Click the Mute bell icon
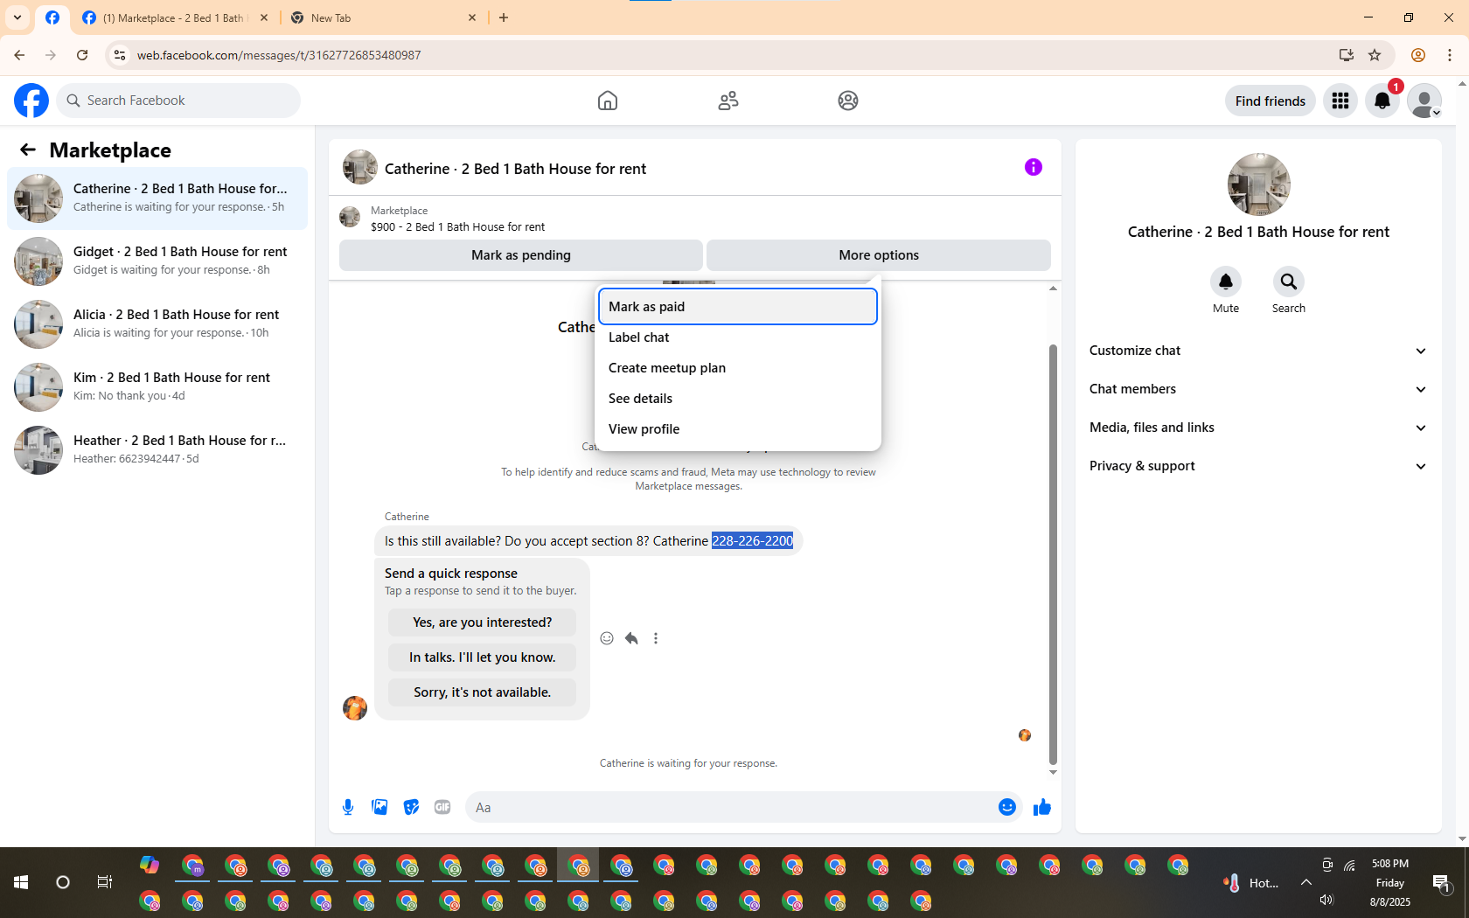 point(1226,282)
